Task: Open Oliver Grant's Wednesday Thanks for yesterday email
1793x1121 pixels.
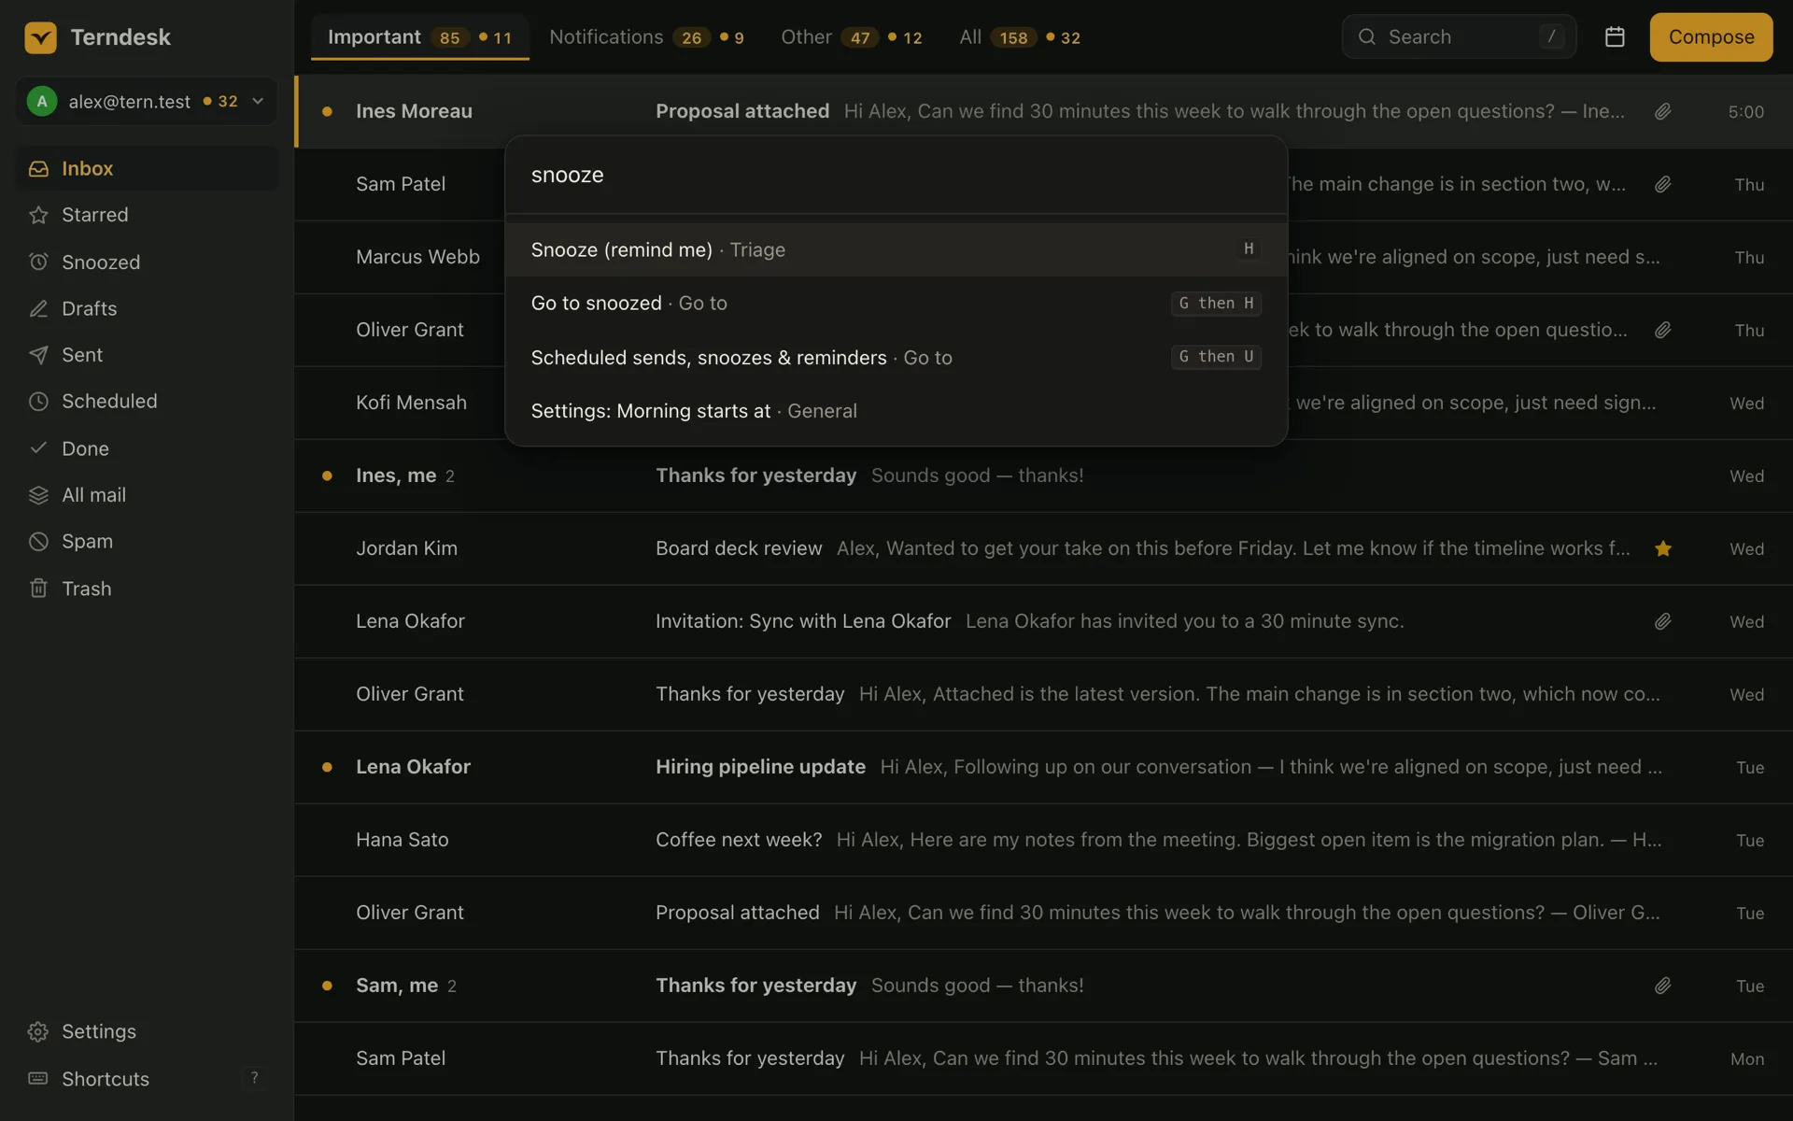Action: tap(1043, 694)
